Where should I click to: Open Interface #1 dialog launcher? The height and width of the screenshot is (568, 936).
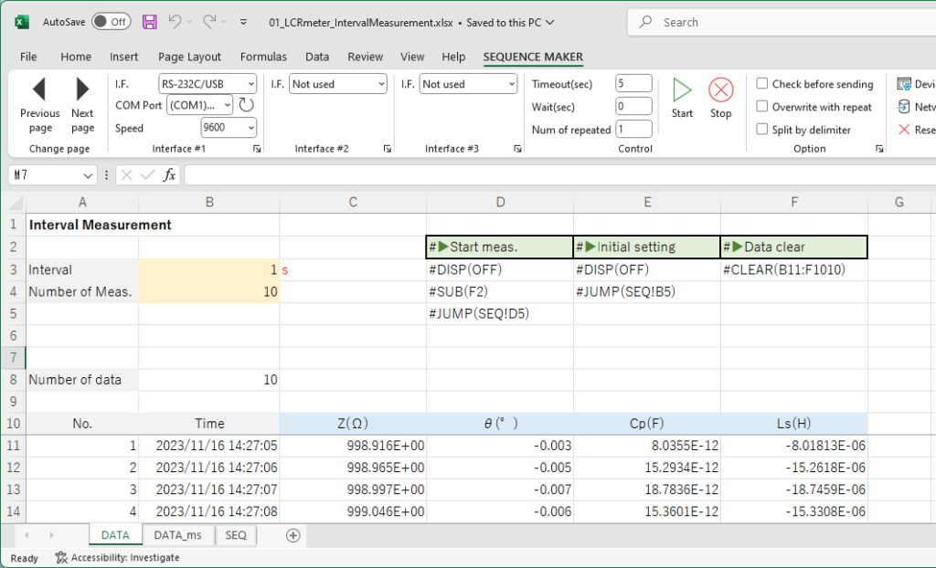(x=257, y=149)
